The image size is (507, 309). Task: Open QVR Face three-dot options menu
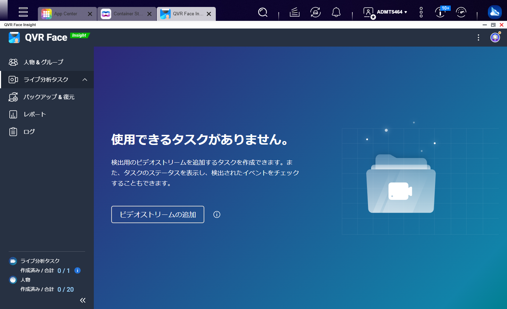(x=479, y=38)
